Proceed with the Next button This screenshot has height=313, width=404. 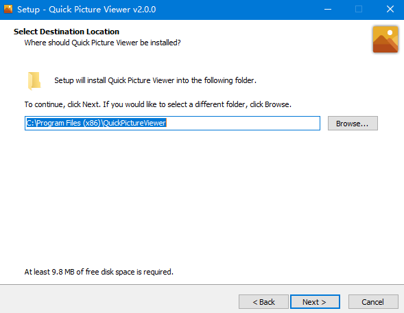click(315, 301)
